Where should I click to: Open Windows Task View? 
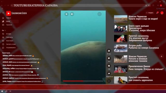coord(10,91)
